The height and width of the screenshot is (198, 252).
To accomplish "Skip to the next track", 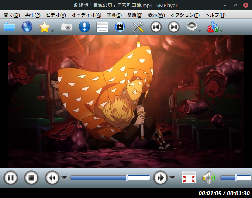I will point(173,27).
